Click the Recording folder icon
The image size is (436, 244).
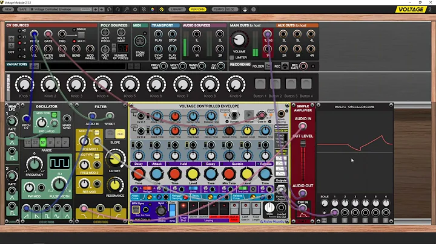coord(268,66)
